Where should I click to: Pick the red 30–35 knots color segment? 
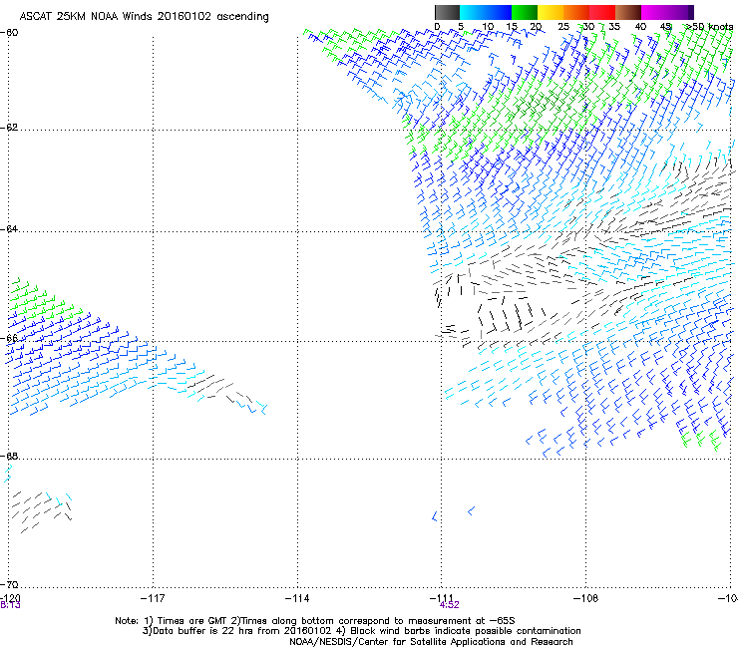click(x=602, y=12)
